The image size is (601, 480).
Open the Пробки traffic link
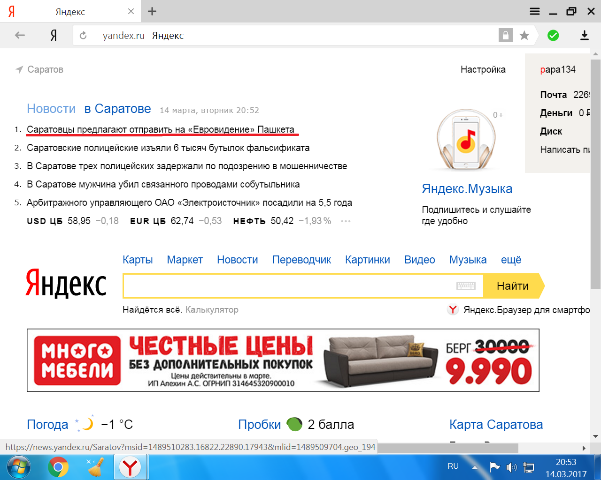260,425
